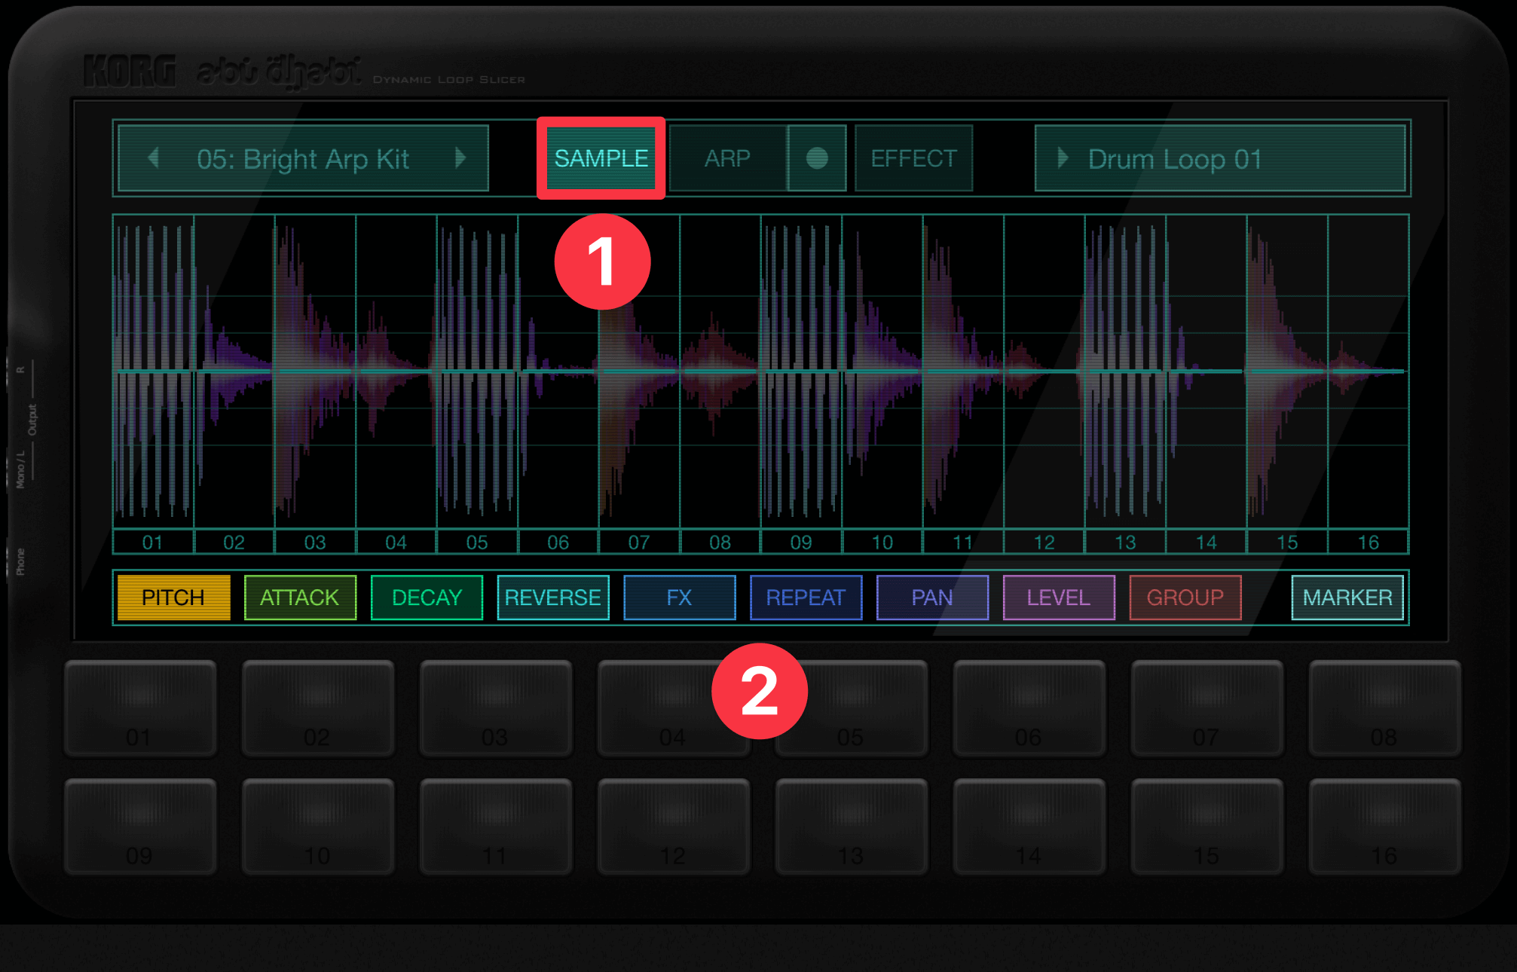Click the purple PAN parameter button

tap(931, 598)
